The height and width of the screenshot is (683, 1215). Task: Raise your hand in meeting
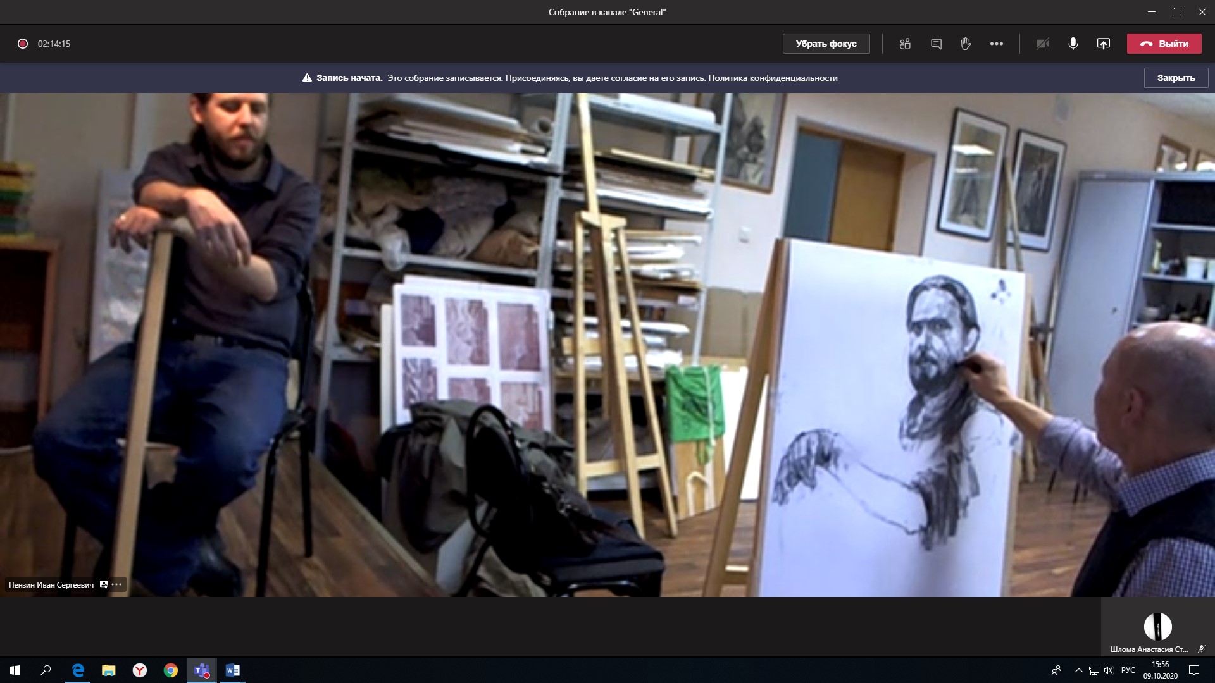pos(966,44)
